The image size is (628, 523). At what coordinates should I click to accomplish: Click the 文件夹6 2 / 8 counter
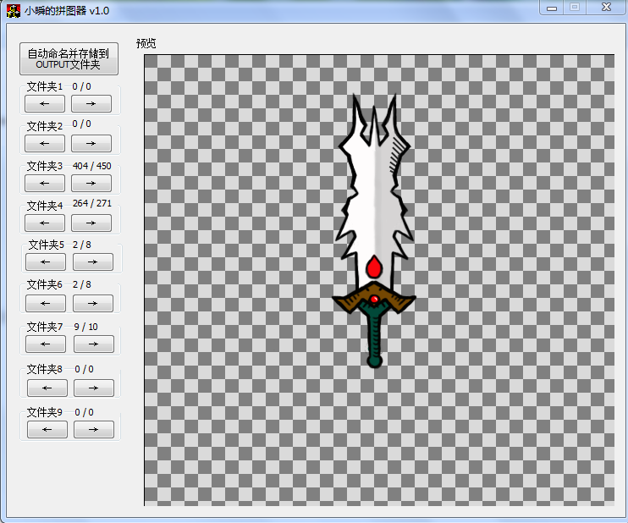pos(82,284)
